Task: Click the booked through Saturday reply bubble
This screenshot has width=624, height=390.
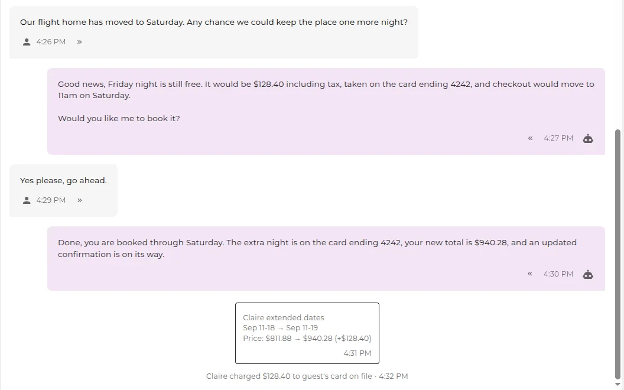Action: 326,258
